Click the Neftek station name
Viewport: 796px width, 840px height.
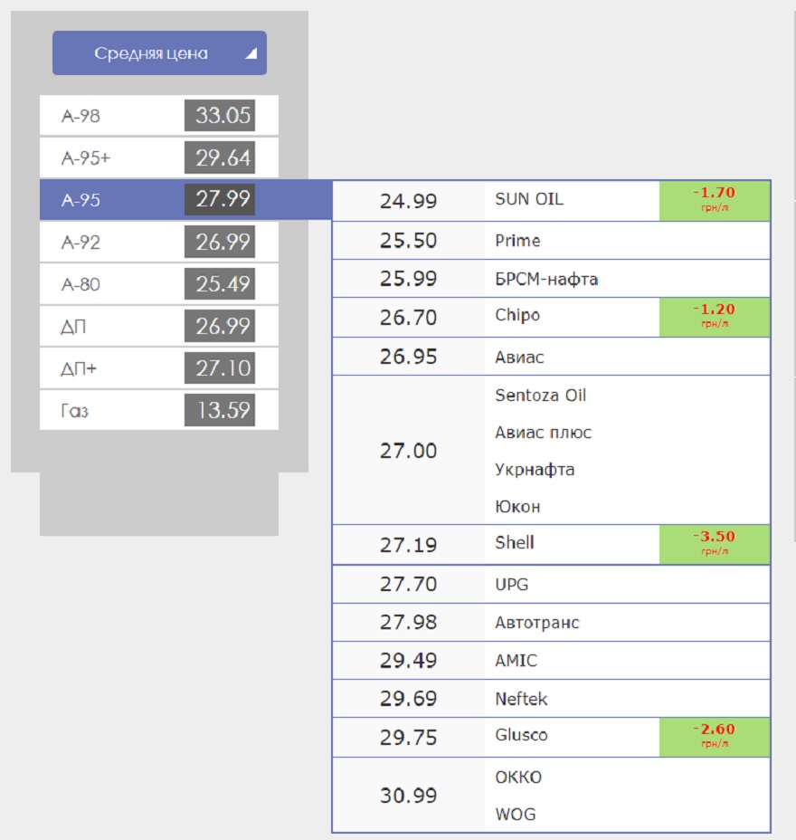[x=521, y=699]
